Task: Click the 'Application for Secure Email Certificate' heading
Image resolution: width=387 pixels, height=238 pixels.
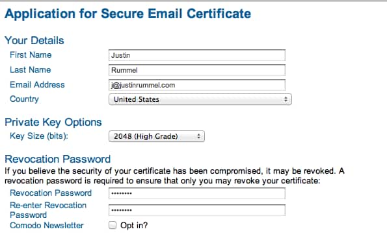Action: coord(128,14)
